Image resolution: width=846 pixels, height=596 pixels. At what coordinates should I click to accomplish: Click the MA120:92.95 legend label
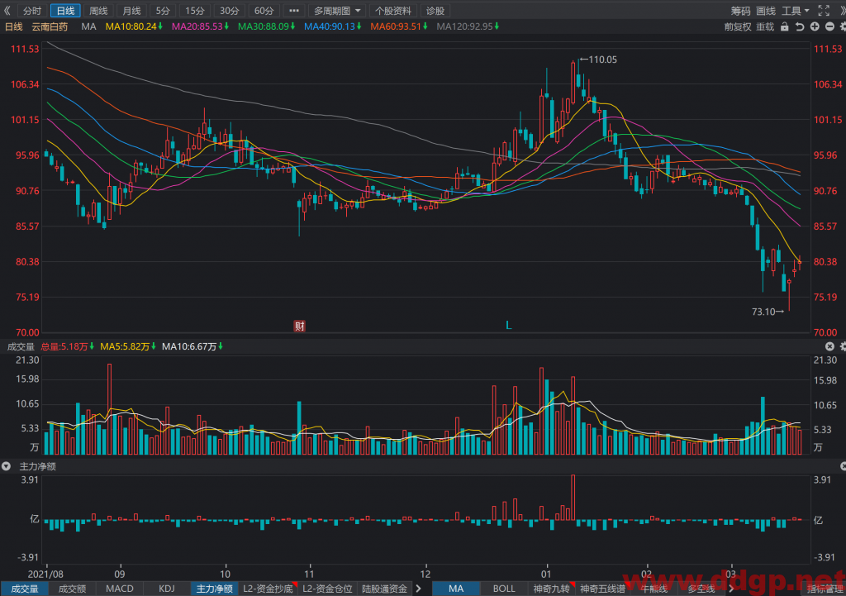click(x=468, y=26)
